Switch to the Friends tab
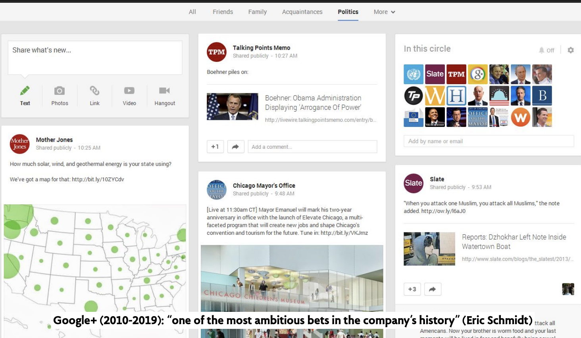Screen dimensions: 581x338 click(x=223, y=12)
